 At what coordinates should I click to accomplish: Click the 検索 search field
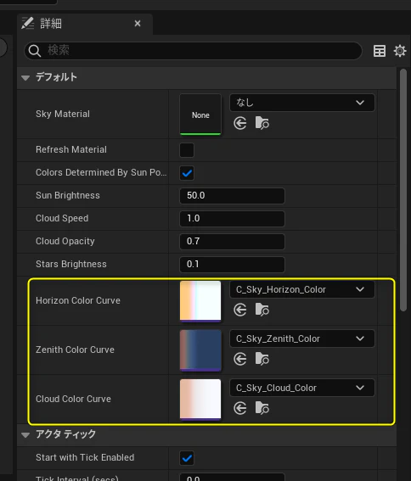click(x=193, y=51)
